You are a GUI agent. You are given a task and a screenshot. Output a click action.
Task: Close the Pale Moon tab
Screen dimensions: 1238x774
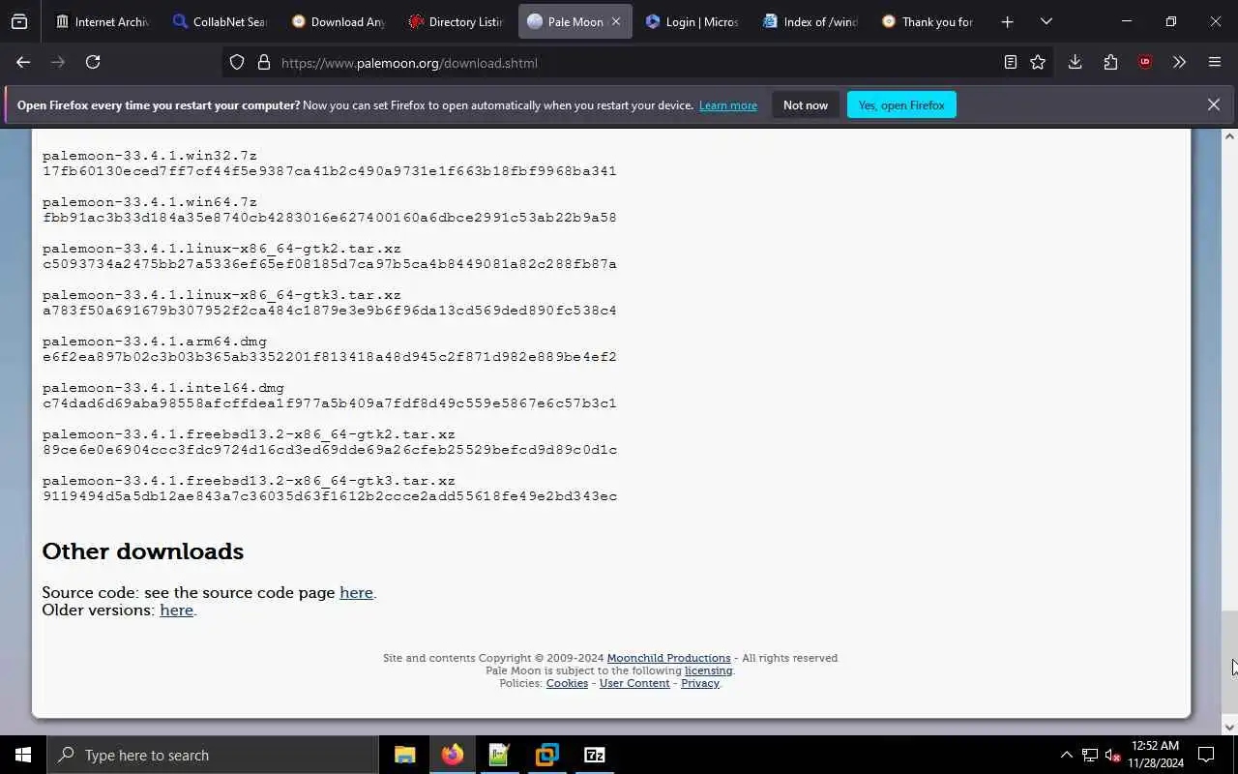tap(615, 21)
